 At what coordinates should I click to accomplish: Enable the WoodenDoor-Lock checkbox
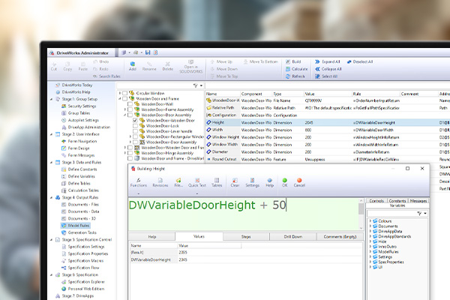click(135, 125)
